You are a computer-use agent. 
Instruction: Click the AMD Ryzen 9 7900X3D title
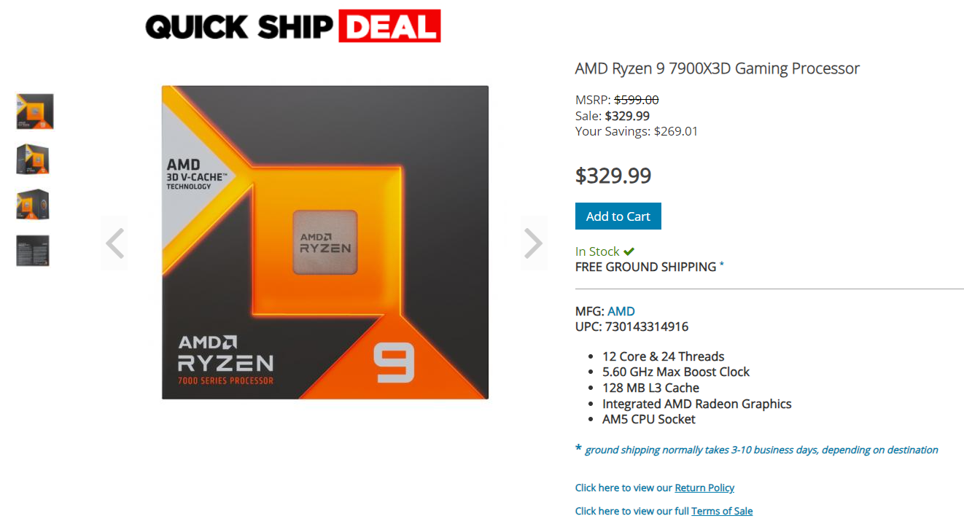(717, 69)
